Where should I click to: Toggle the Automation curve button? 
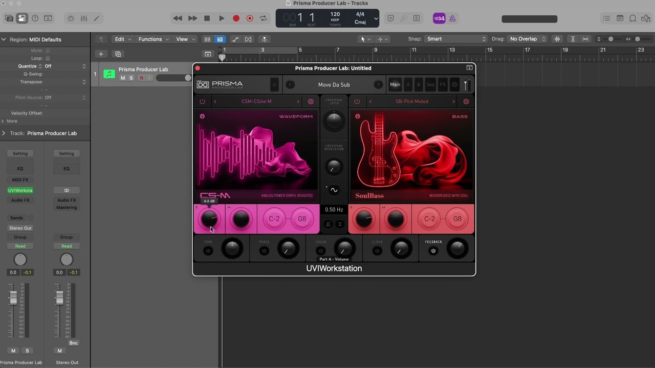pos(235,39)
